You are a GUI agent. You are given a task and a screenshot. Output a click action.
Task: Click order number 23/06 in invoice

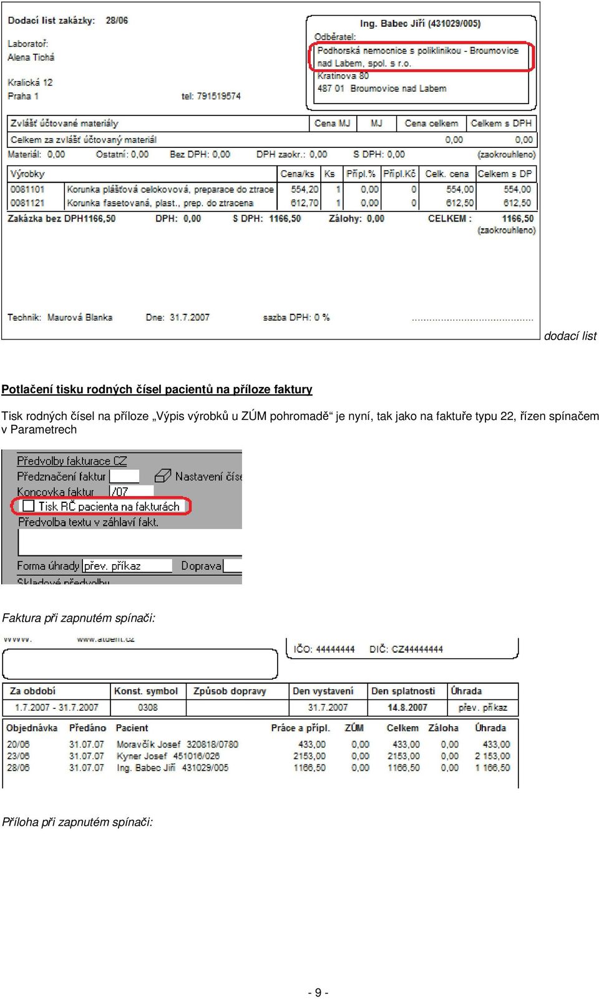(x=18, y=756)
